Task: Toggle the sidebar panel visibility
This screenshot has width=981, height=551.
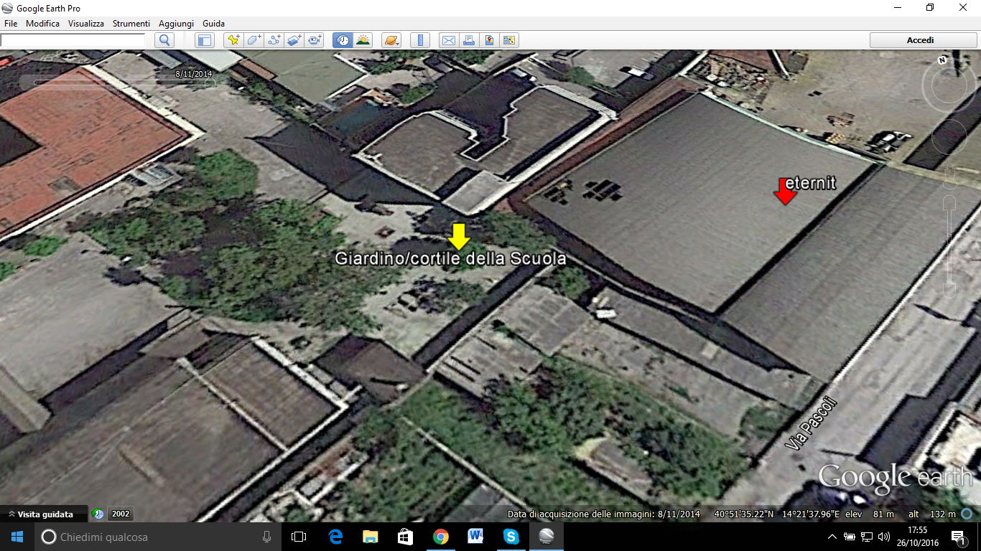Action: pos(204,40)
